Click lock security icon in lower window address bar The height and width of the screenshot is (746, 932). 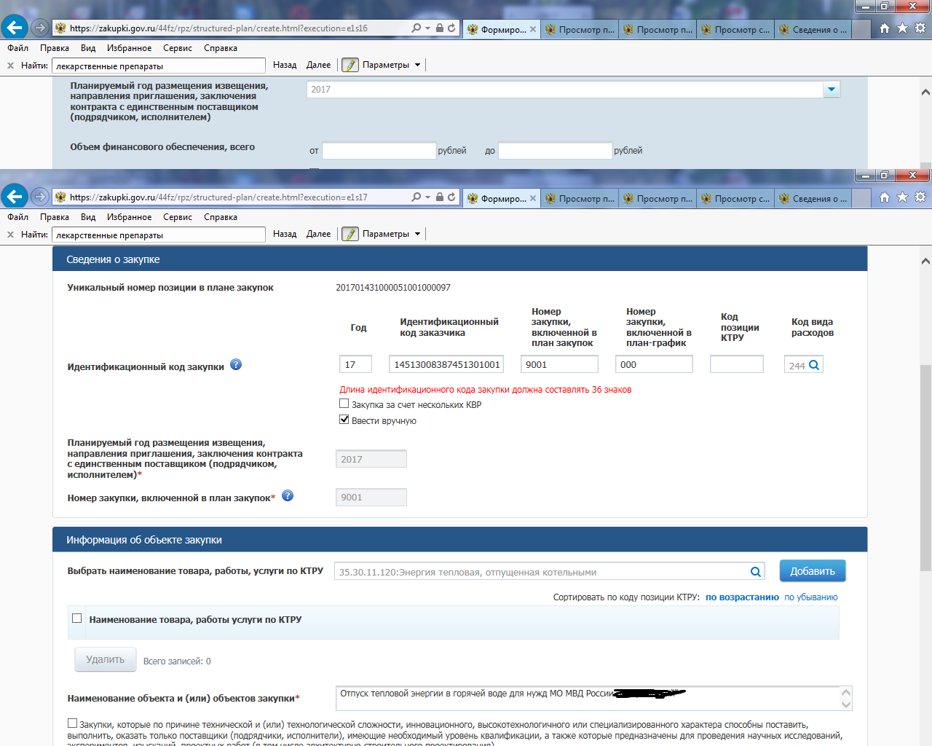click(x=440, y=197)
